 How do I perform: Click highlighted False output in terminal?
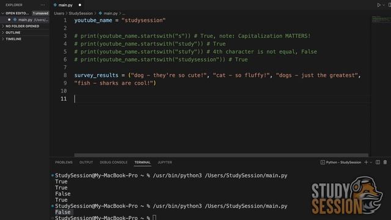63,212
